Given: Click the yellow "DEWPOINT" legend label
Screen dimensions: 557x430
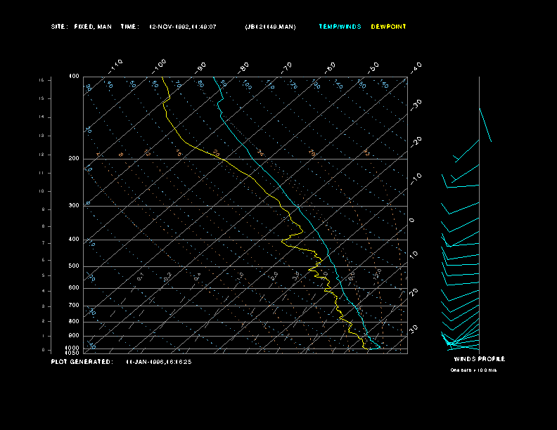Looking at the screenshot, I should pos(388,27).
